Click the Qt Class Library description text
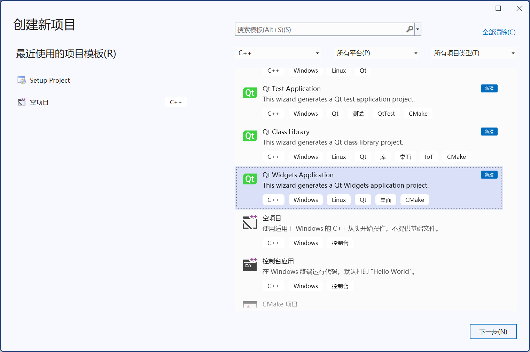This screenshot has width=530, height=352. click(333, 142)
